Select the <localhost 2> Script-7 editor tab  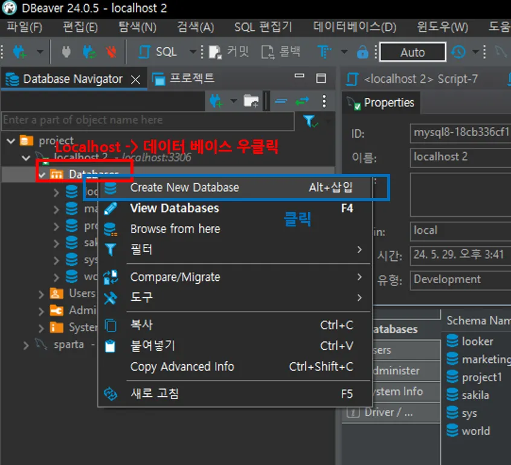(412, 79)
